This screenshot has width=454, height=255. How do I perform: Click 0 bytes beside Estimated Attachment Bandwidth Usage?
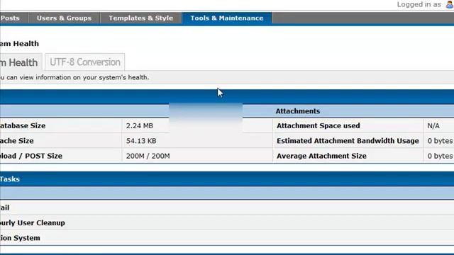coord(440,141)
